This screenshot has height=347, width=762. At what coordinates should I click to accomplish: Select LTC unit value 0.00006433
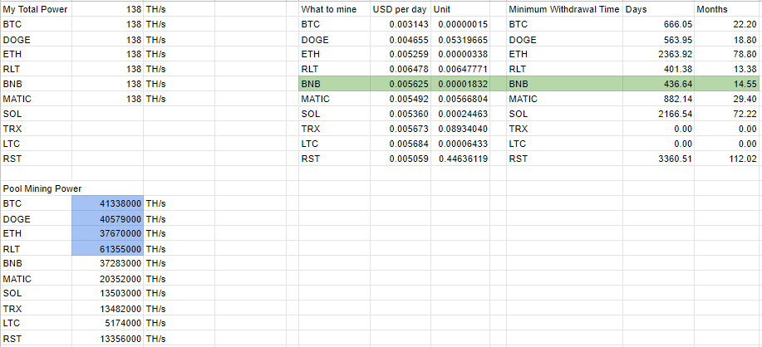460,144
